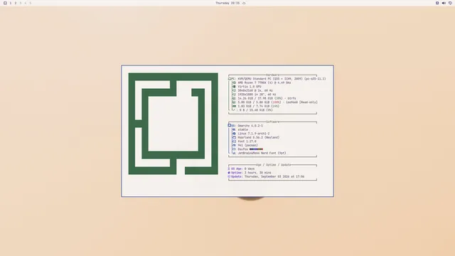Click the 'Omarchy 4.0.2-1' text
The image size is (455, 256).
coord(250,126)
